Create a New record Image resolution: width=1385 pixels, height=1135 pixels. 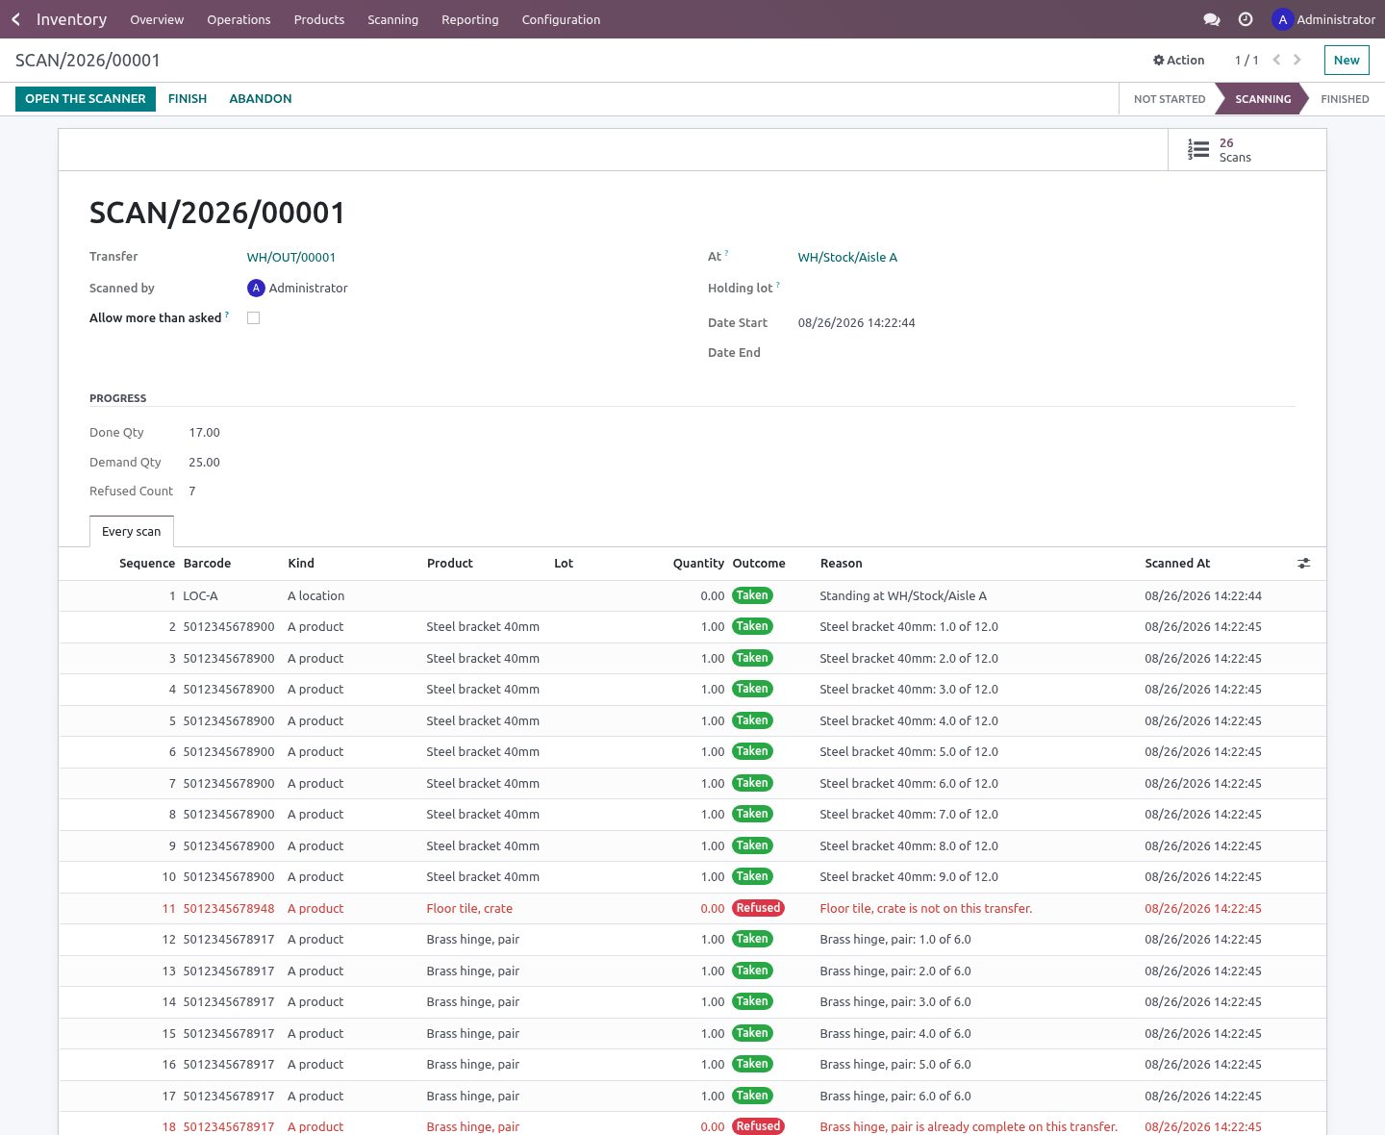pyautogui.click(x=1347, y=60)
